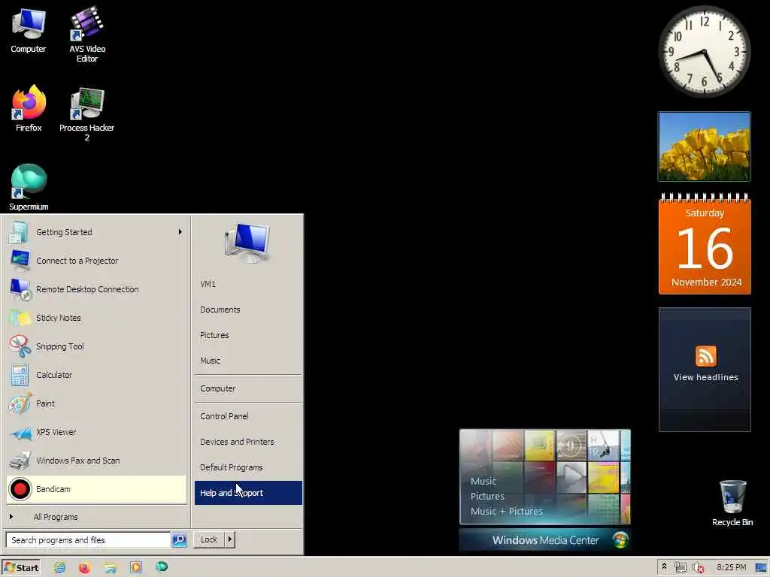Open the Supermium desktop shortcut
This screenshot has height=577, width=770.
point(29,187)
